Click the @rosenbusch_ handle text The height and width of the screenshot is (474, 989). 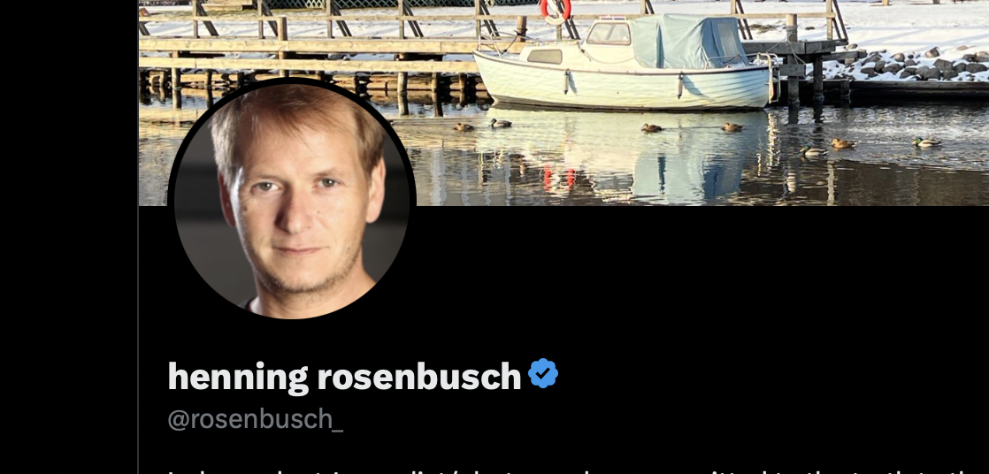coord(256,419)
